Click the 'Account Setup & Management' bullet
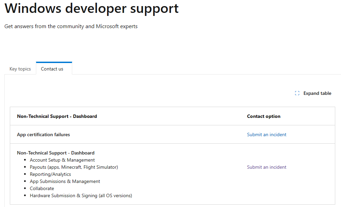The width and height of the screenshot is (341, 207). (62, 160)
